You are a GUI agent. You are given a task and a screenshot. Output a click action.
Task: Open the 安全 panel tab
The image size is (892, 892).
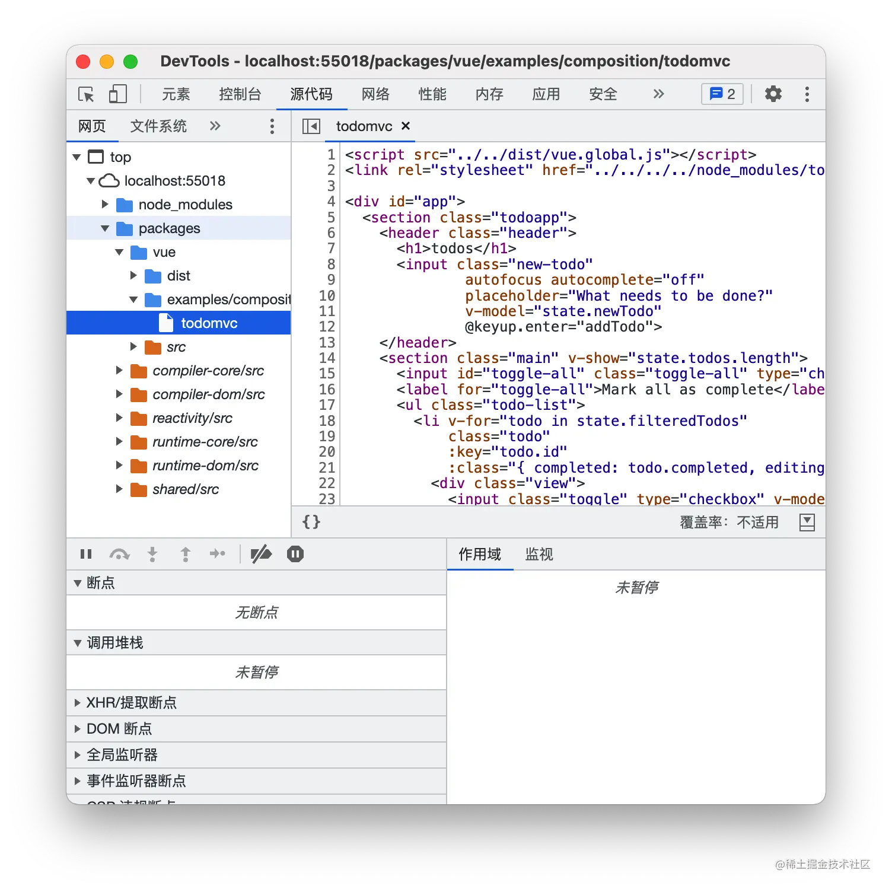point(603,94)
